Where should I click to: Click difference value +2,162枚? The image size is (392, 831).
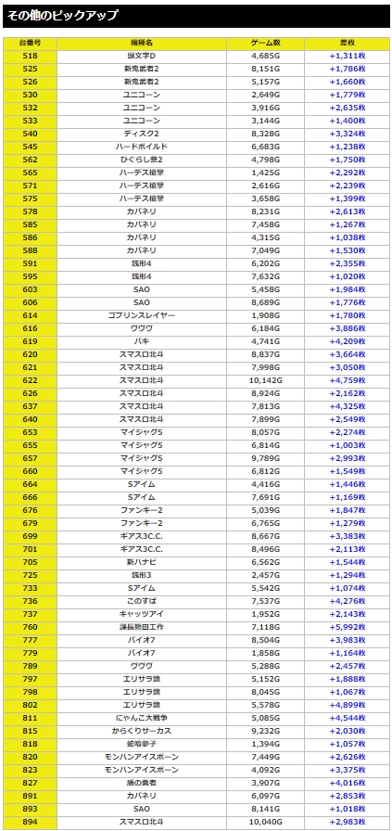pyautogui.click(x=347, y=393)
